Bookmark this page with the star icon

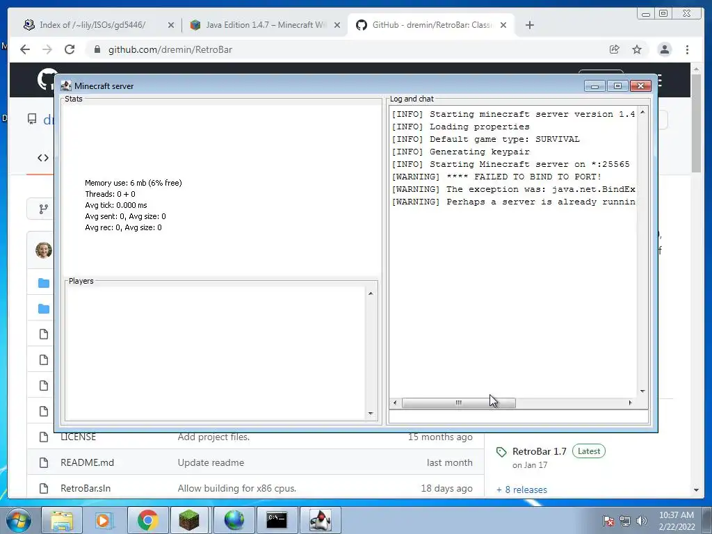click(637, 49)
